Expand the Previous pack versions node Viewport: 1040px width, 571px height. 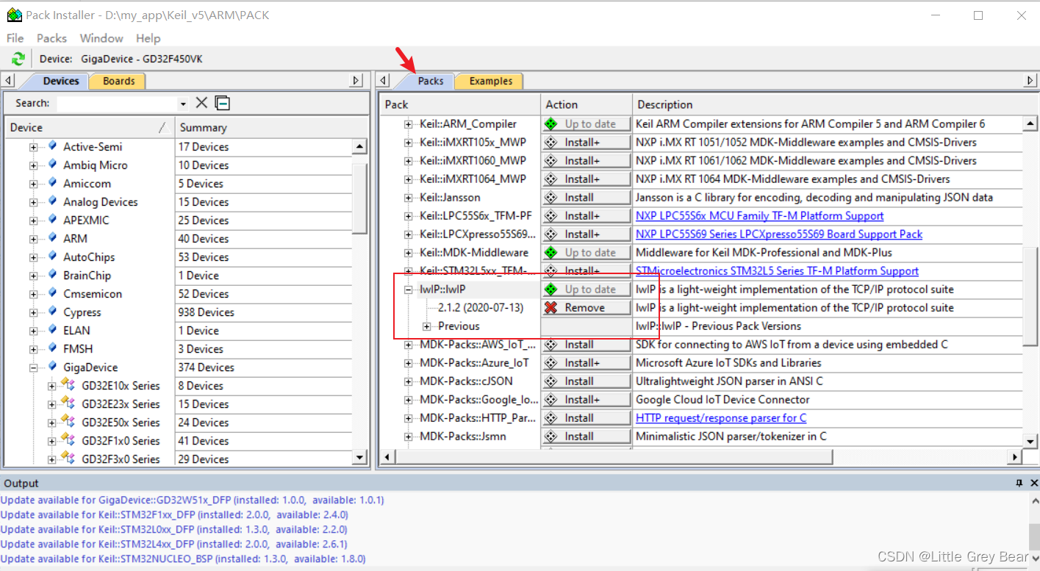426,326
